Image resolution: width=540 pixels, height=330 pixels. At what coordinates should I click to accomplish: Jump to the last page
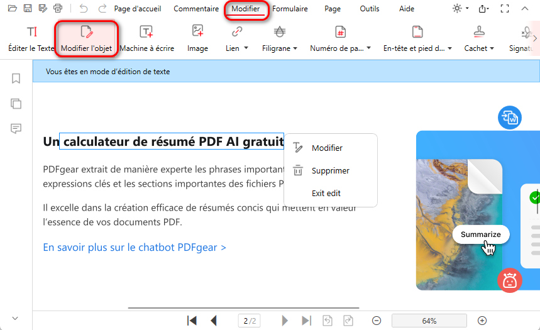[x=307, y=321]
